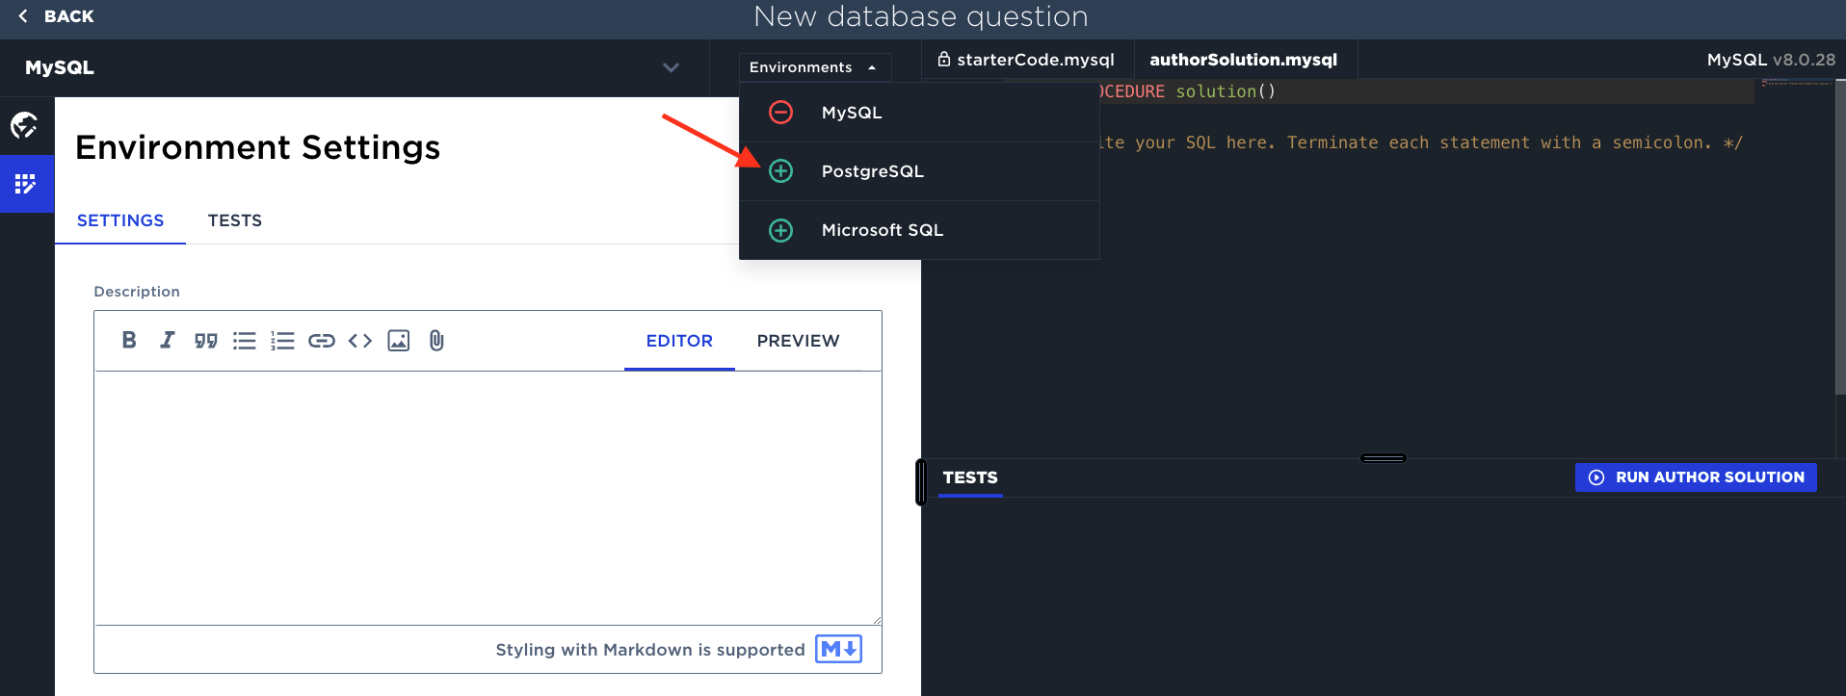
Task: Click into the description text area
Action: [488, 498]
